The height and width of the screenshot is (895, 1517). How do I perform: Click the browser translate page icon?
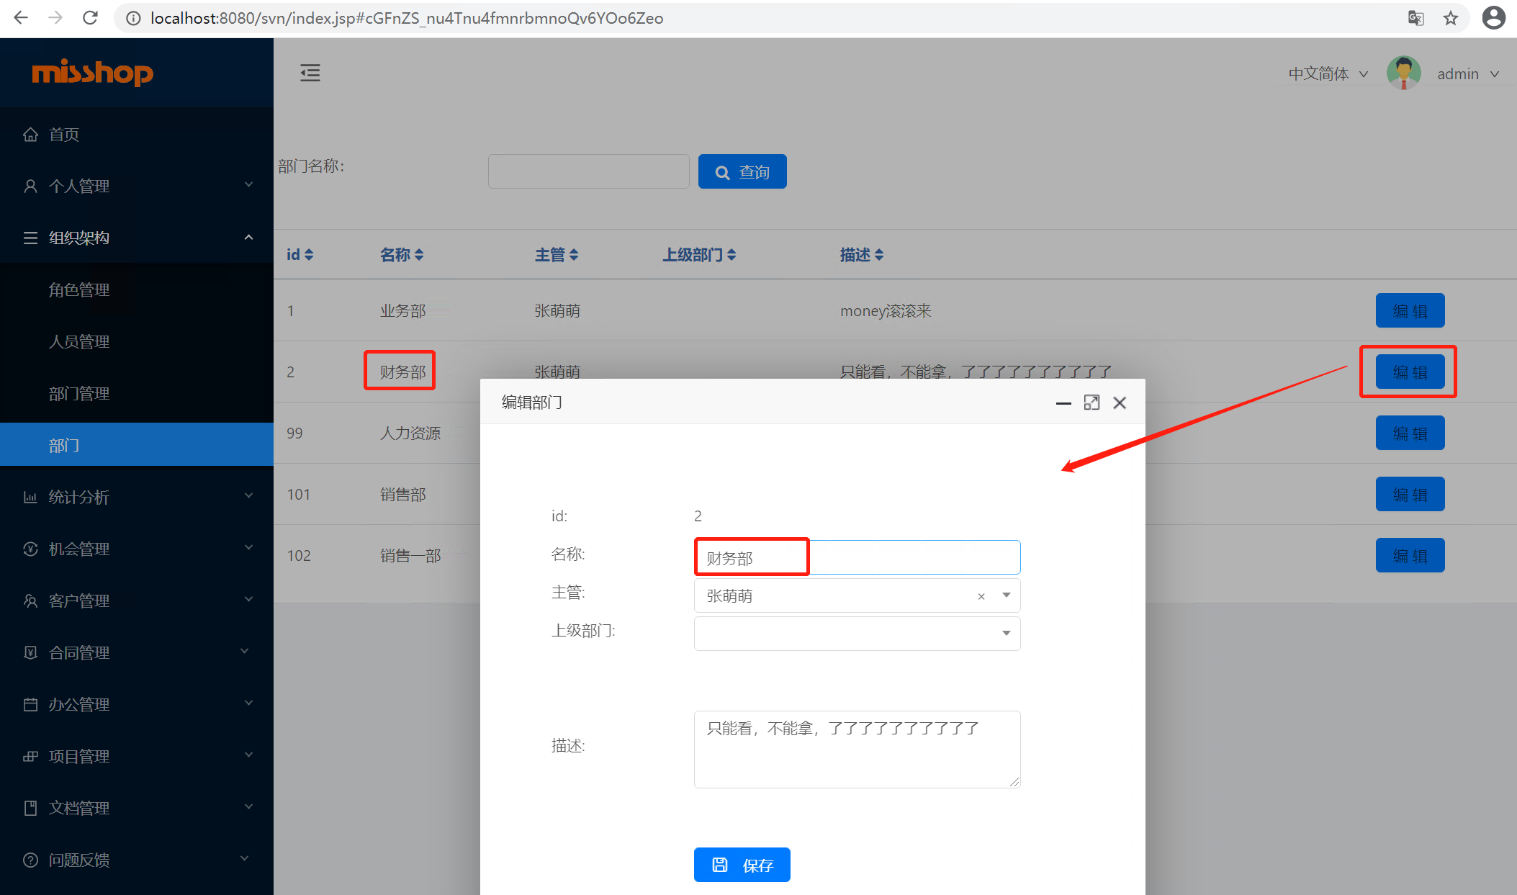pos(1415,18)
